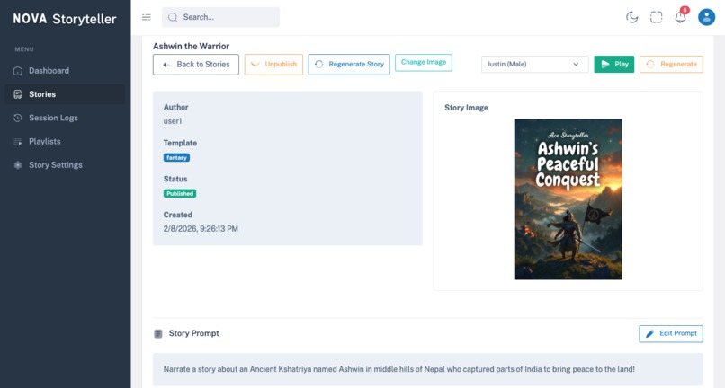Click the Session Logs clock icon
This screenshot has width=725, height=388.
point(18,118)
